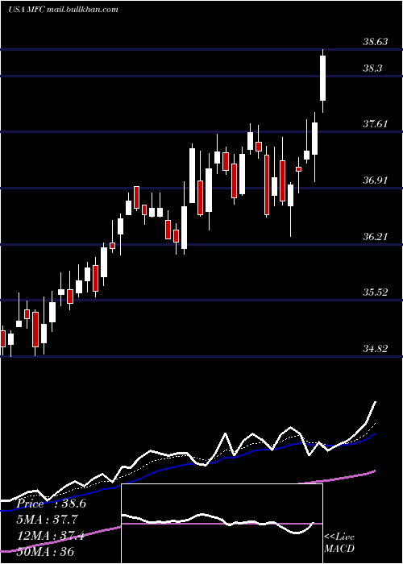The height and width of the screenshot is (564, 403).
Task: Click the 50MA : 36 readout
Action: [x=46, y=551]
